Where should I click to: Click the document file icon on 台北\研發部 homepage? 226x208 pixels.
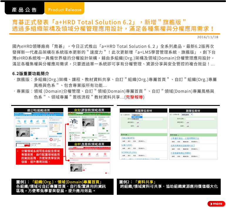pyautogui.click(x=100, y=124)
